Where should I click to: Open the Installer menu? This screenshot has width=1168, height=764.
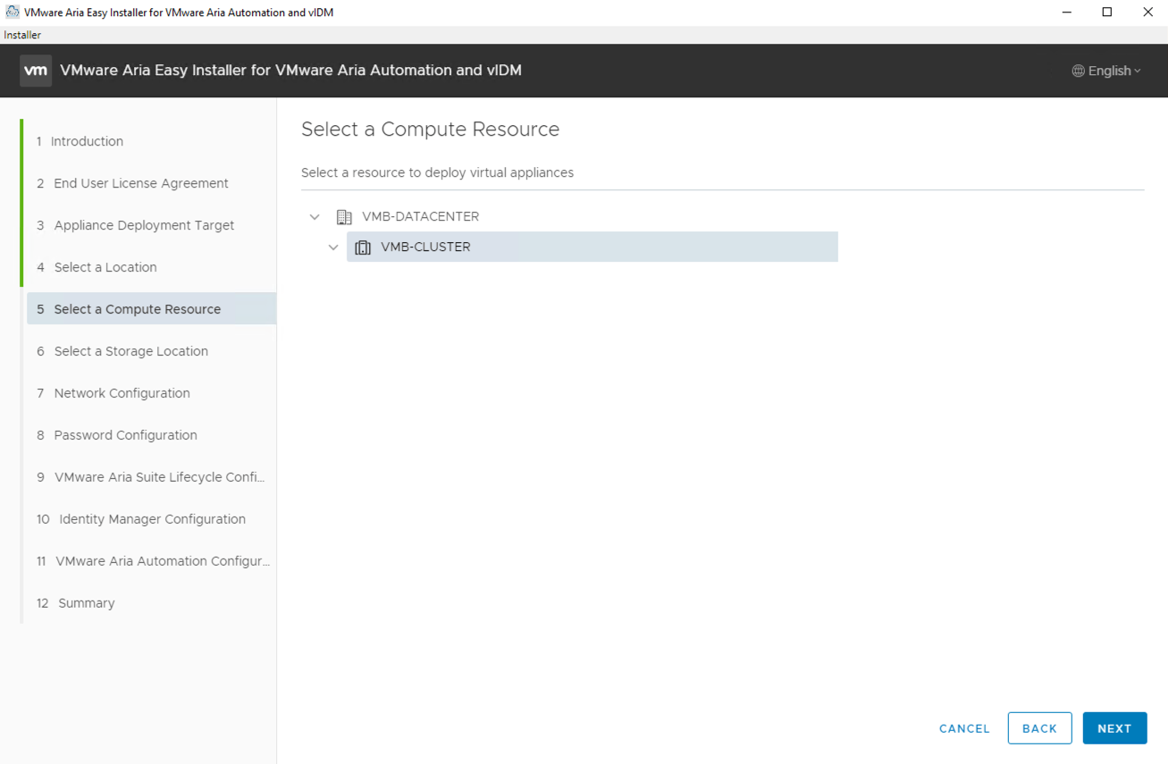(22, 35)
